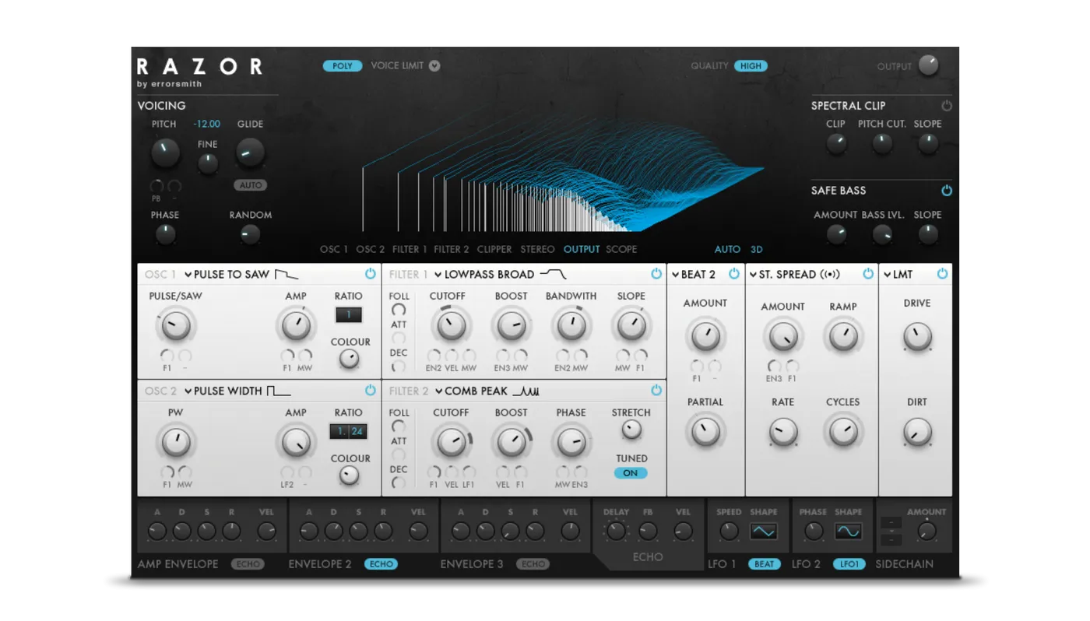1090x621 pixels.
Task: Switch display to SCOPE view
Action: click(x=621, y=250)
